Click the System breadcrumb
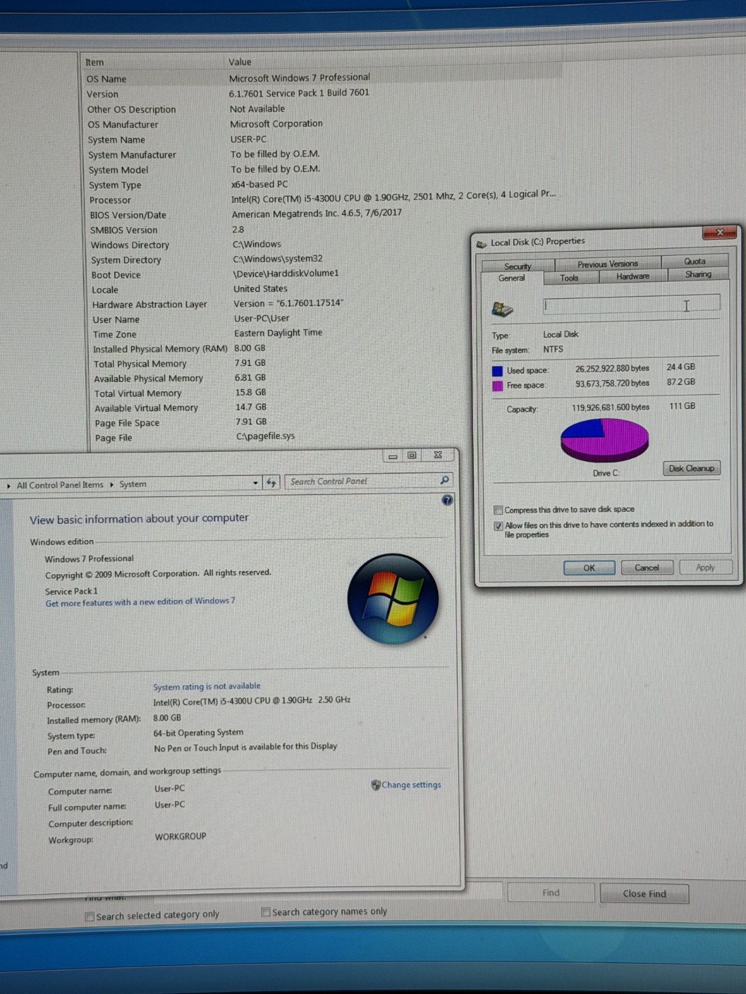 133,484
